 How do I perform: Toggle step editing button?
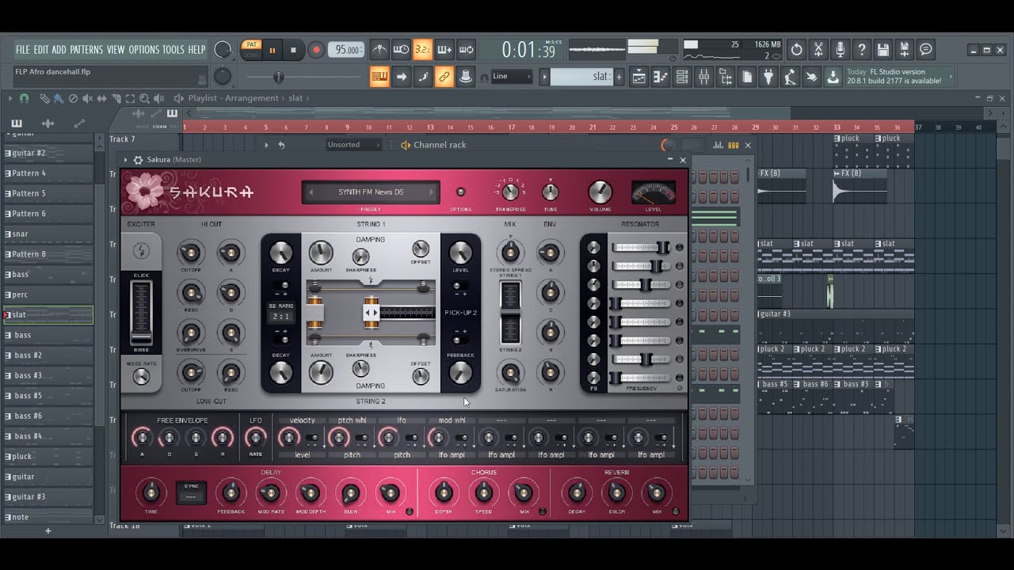pos(423,77)
